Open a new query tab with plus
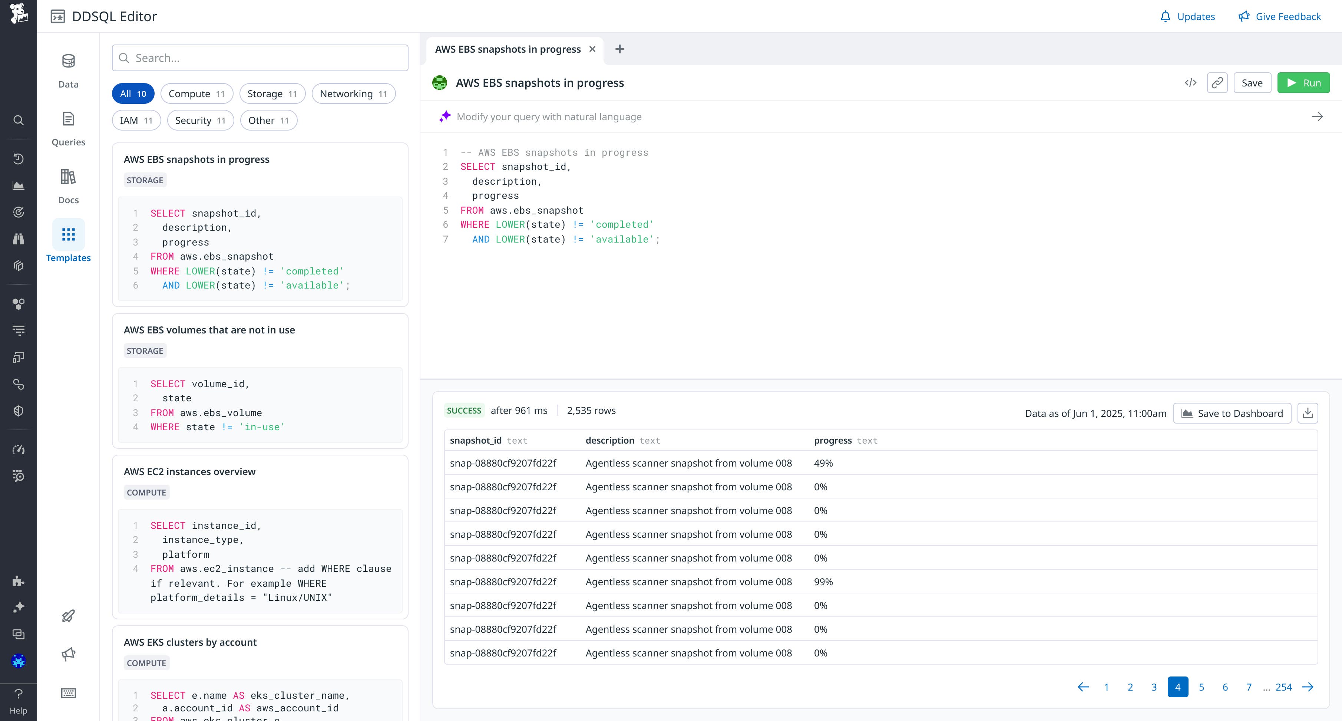 click(x=620, y=49)
